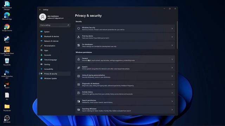The image size is (225, 126).
Task: Click the Windows Security title text
Action: click(x=89, y=28)
